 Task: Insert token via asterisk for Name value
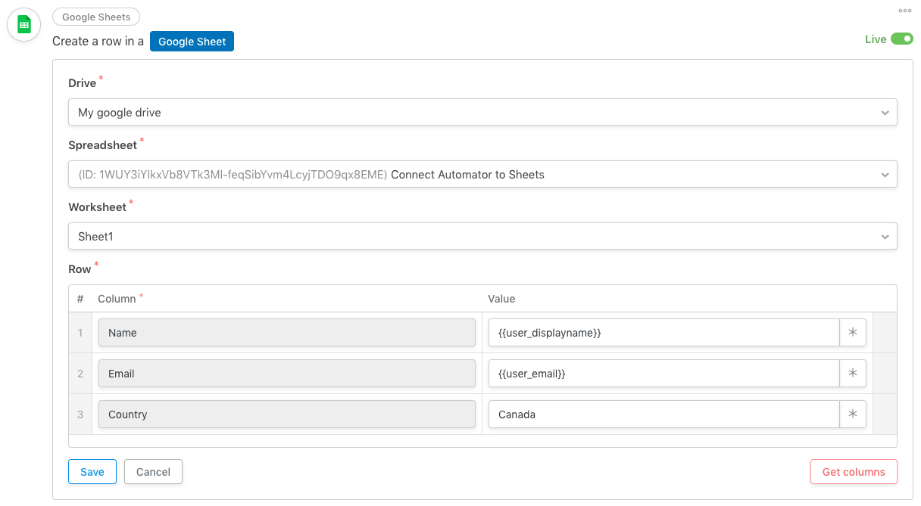(853, 332)
